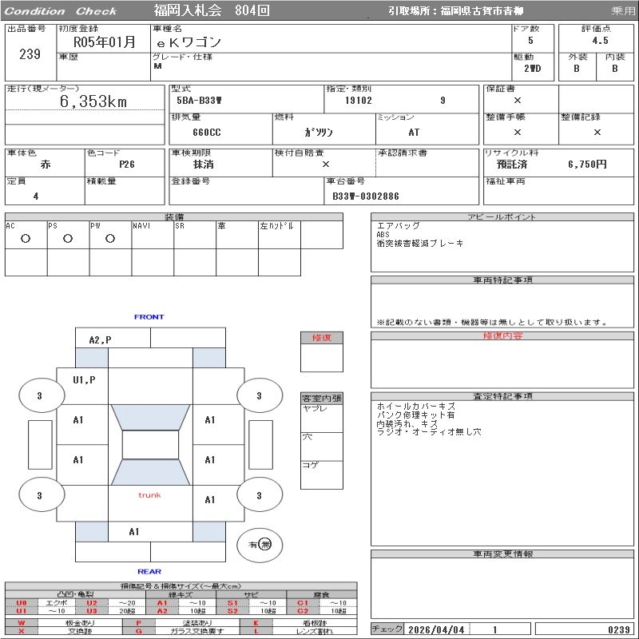Toggle the PW equipment circle
Viewport: 639px width, 639px height.
[x=110, y=239]
